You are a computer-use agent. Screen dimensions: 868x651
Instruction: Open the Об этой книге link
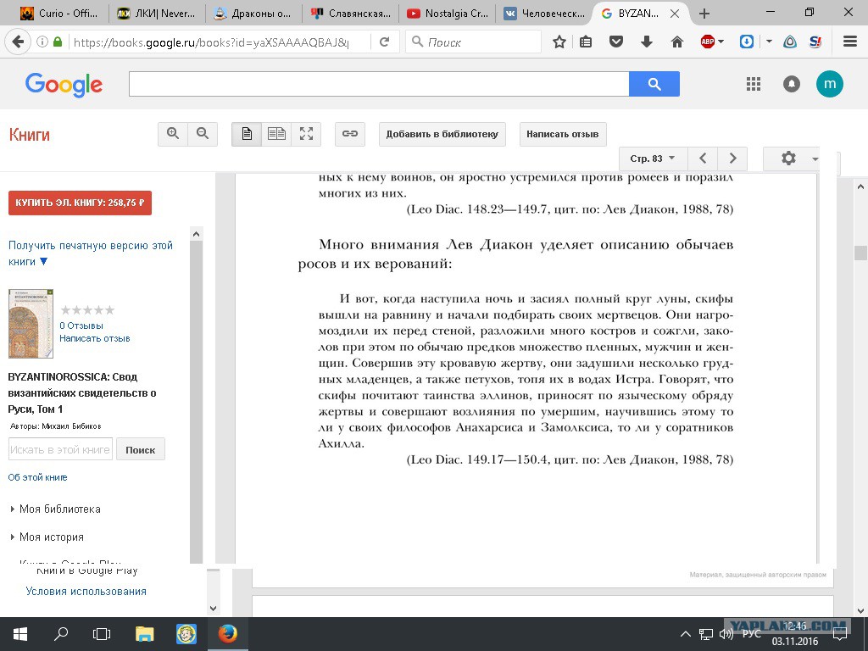(x=37, y=477)
